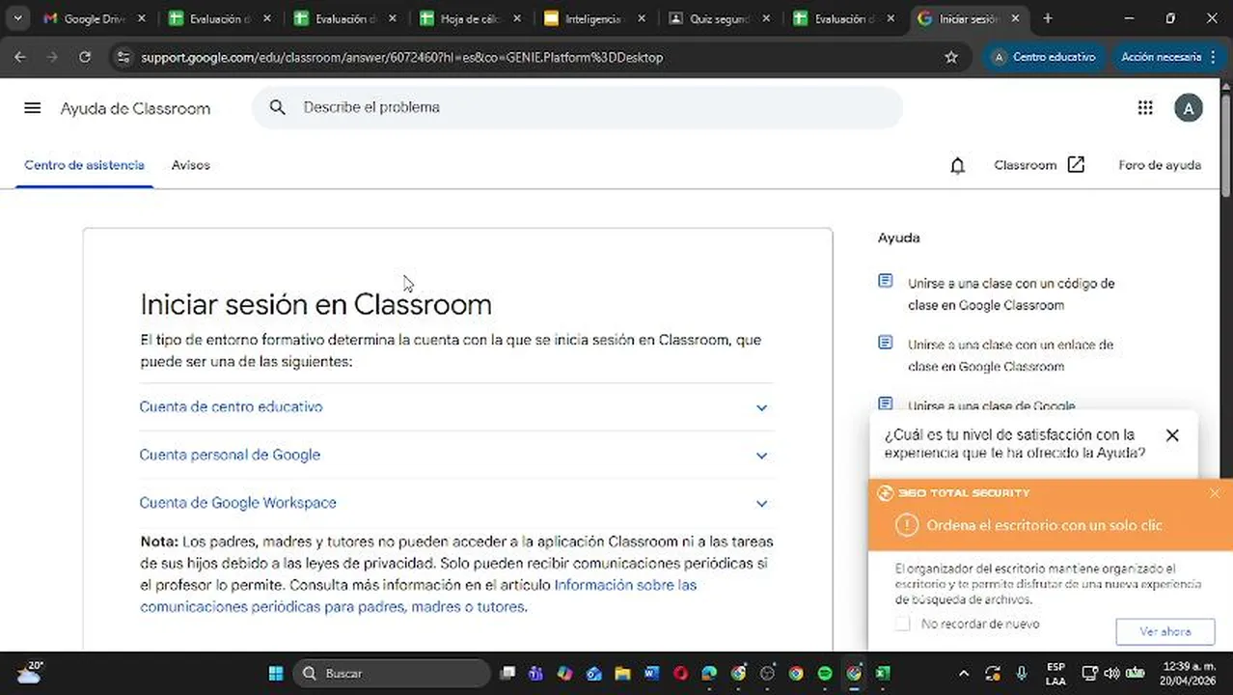Viewport: 1233px width, 695px height.
Task: Click the 'Foro de ayuda' link
Action: pos(1160,165)
